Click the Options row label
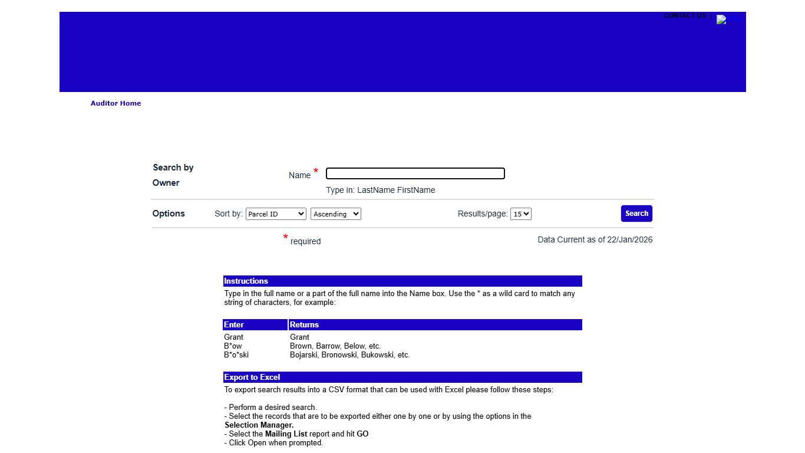 (169, 214)
